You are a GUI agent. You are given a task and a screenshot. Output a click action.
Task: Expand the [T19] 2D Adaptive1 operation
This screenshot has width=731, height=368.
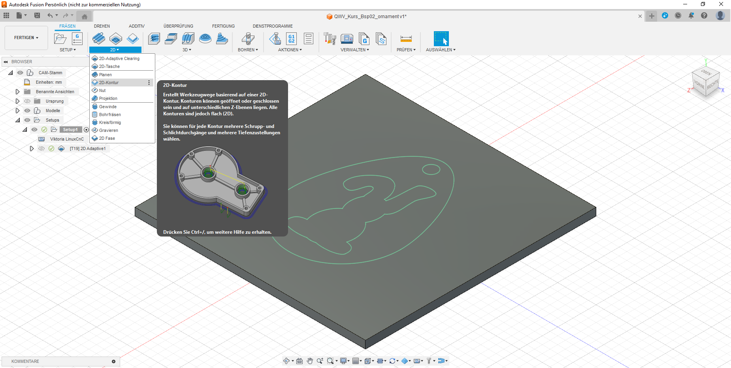coord(32,148)
